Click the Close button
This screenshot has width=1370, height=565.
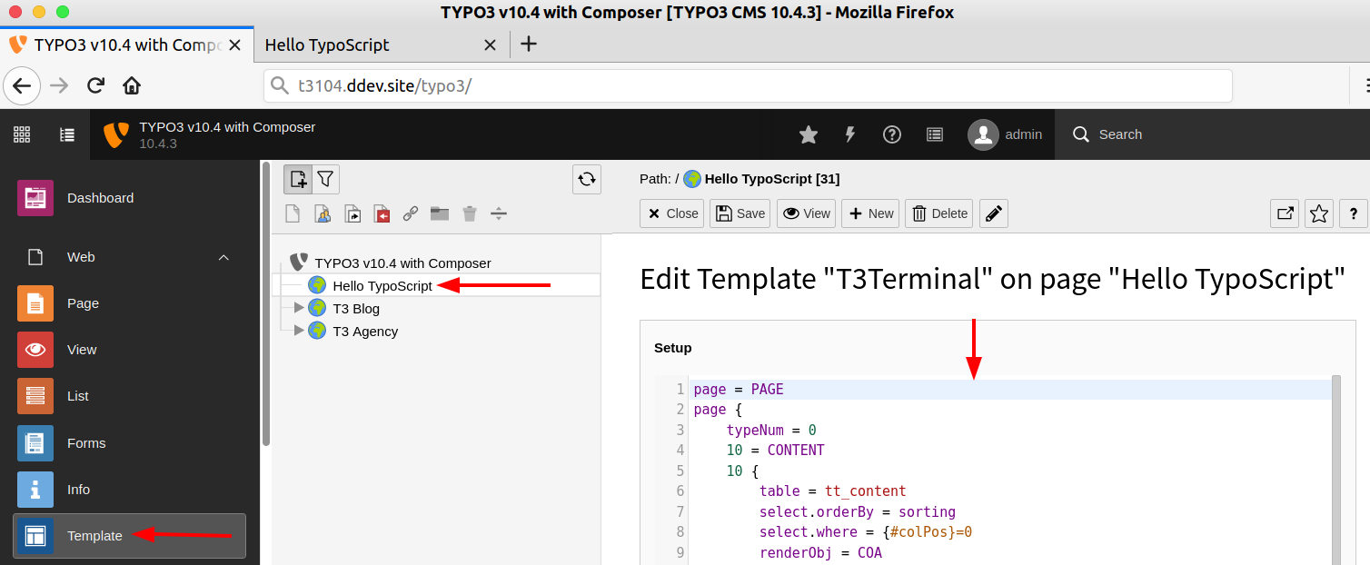[x=672, y=213]
